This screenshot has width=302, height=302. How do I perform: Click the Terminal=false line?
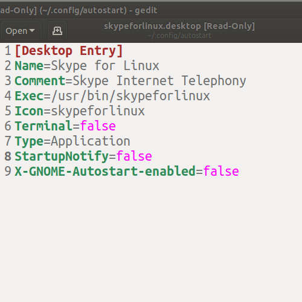coord(65,126)
